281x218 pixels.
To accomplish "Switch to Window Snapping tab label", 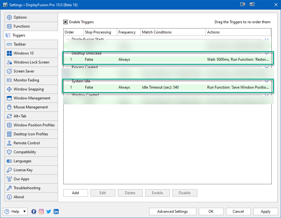I will tap(29, 89).
